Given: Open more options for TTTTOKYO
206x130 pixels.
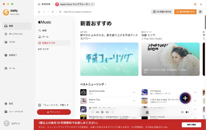Looking at the screenshot, I should point(195,92).
